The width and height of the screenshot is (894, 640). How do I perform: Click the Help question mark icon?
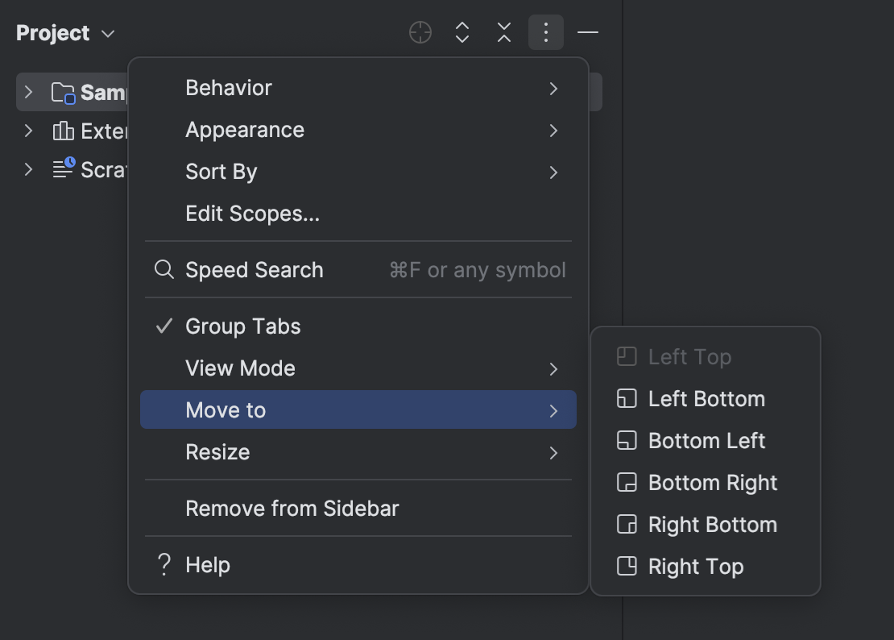coord(163,564)
